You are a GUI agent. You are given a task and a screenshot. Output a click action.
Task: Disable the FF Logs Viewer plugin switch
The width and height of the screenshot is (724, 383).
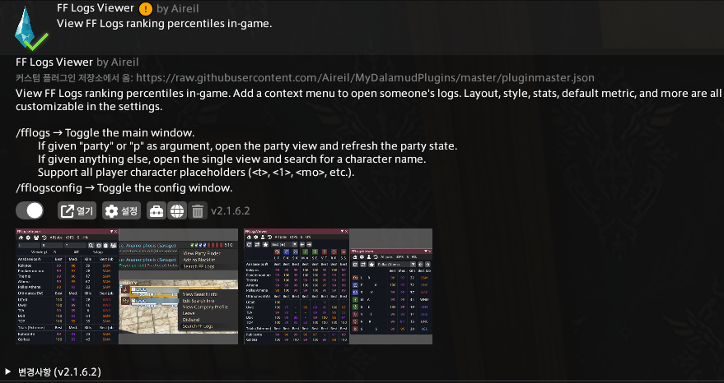[30, 210]
